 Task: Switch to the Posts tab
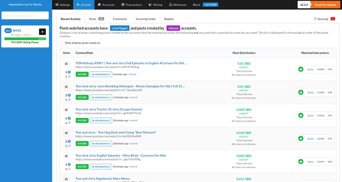[96, 19]
